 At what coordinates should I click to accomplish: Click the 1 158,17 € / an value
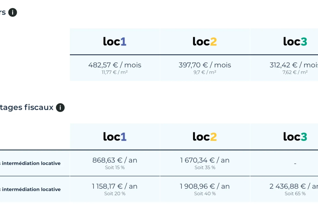pyautogui.click(x=115, y=186)
